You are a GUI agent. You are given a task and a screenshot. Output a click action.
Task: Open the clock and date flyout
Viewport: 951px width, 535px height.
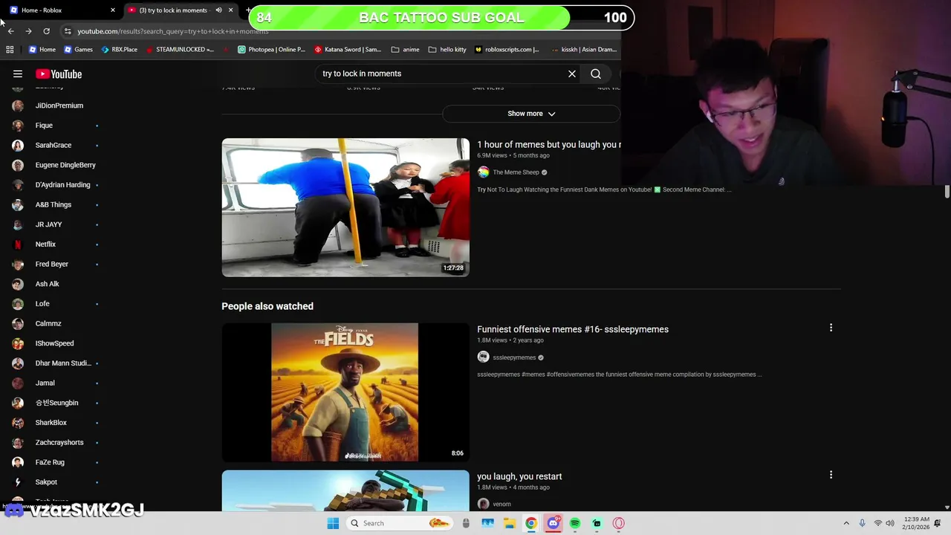(x=918, y=523)
